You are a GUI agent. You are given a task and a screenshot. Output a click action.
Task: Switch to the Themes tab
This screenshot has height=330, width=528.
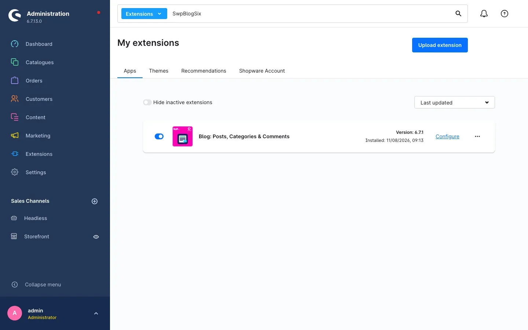(159, 71)
